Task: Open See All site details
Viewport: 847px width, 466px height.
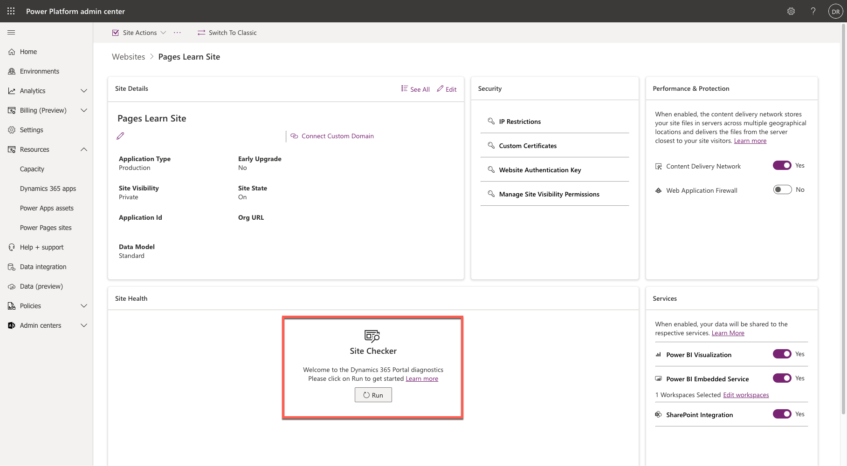Action: pyautogui.click(x=415, y=89)
